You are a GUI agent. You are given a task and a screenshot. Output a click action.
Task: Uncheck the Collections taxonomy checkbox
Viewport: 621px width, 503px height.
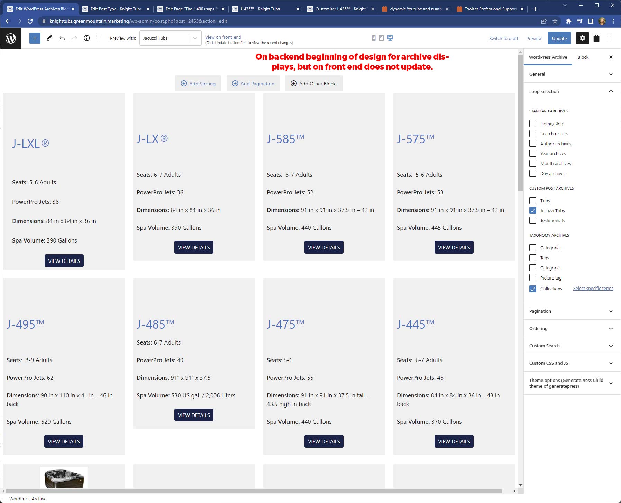point(533,289)
